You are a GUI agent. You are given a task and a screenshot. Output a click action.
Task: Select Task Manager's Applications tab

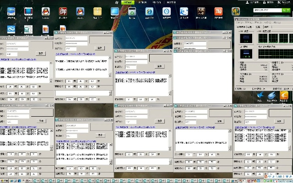pos(242,27)
